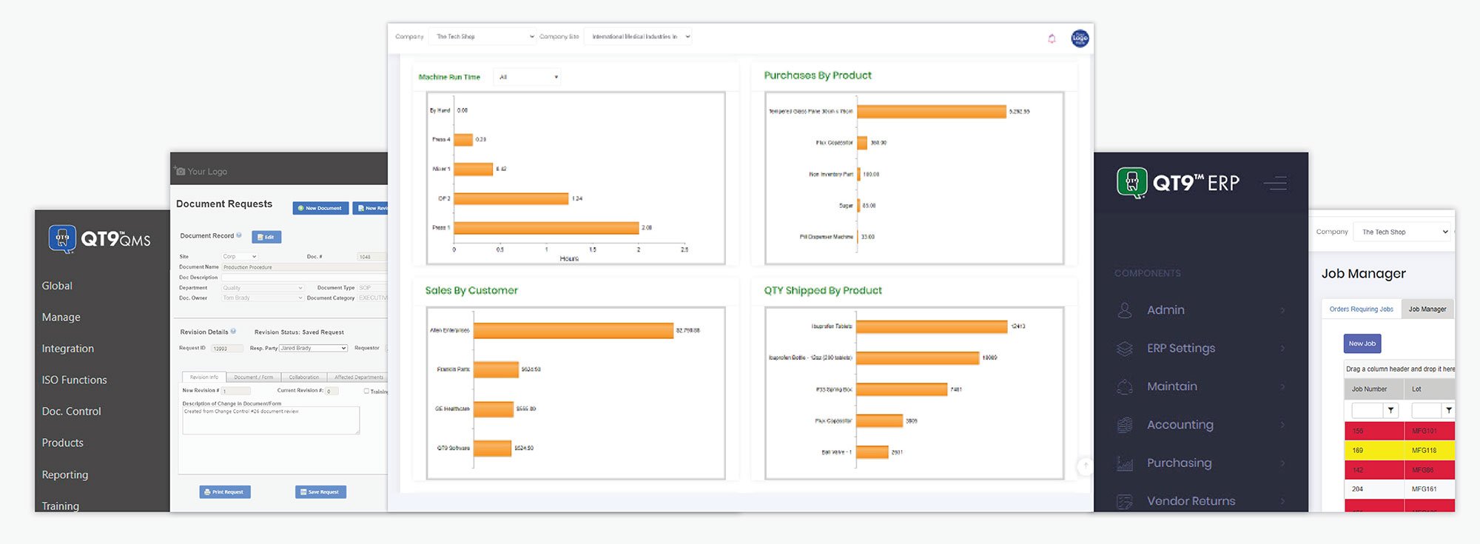Select the Revision Info tab

tap(204, 377)
